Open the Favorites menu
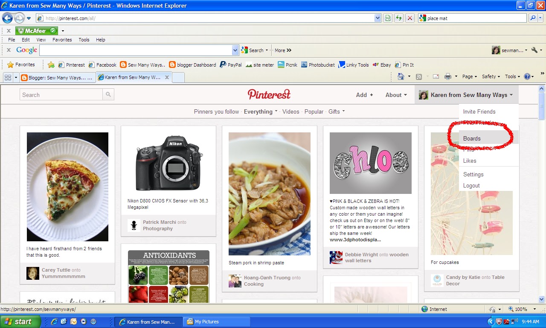 (x=62, y=39)
